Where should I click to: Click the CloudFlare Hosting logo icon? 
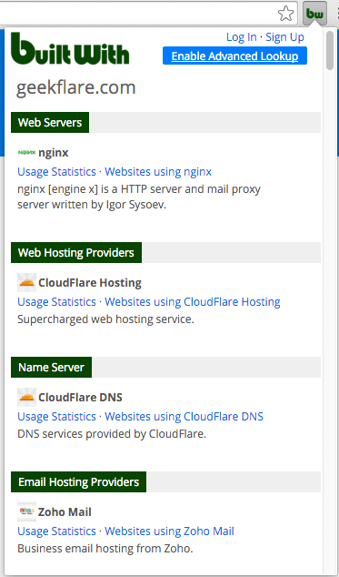pos(27,283)
